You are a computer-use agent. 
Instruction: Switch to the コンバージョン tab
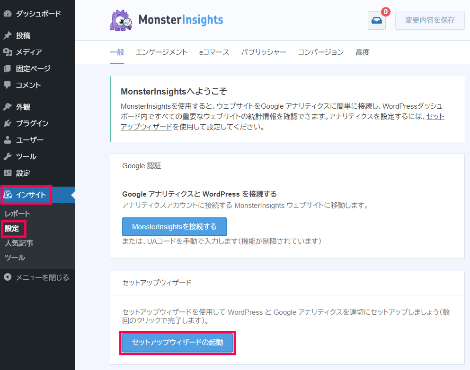[x=321, y=52]
